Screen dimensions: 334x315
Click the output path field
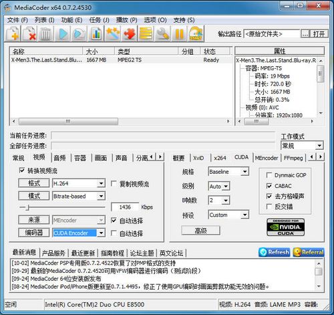pyautogui.click(x=272, y=34)
